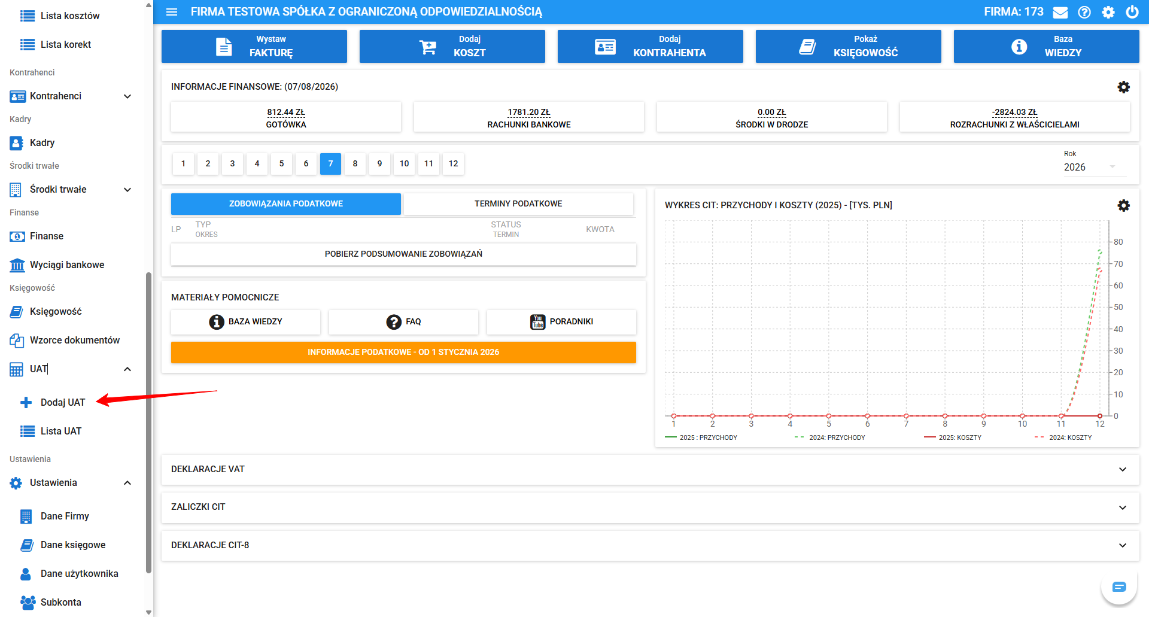Image resolution: width=1149 pixels, height=617 pixels.
Task: Select month 12 in month selector
Action: (454, 164)
